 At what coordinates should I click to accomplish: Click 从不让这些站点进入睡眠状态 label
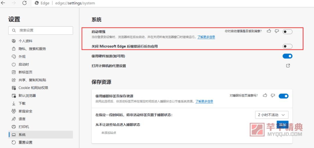click(x=117, y=125)
